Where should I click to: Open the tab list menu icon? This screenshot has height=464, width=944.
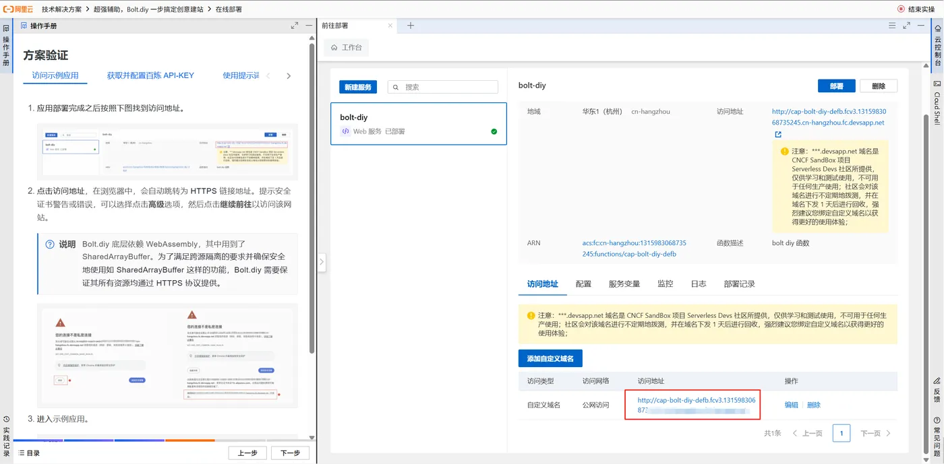892,26
